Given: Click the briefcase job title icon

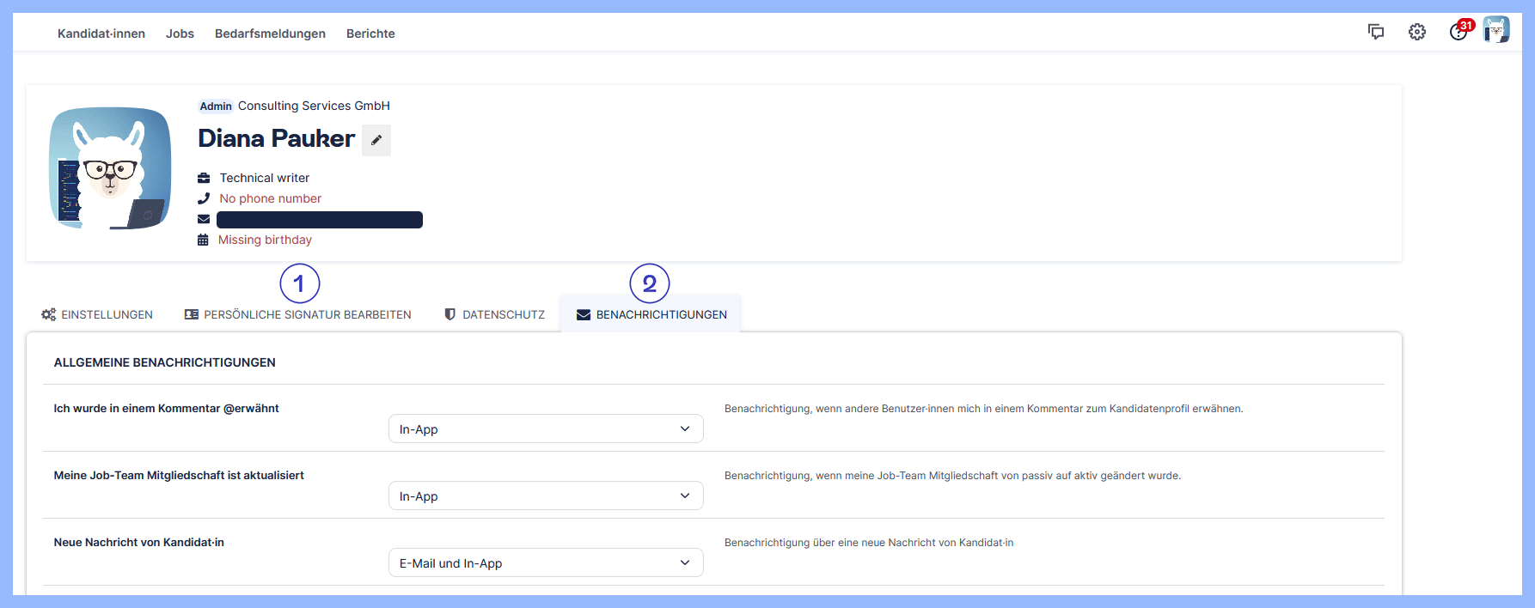Looking at the screenshot, I should 204,178.
